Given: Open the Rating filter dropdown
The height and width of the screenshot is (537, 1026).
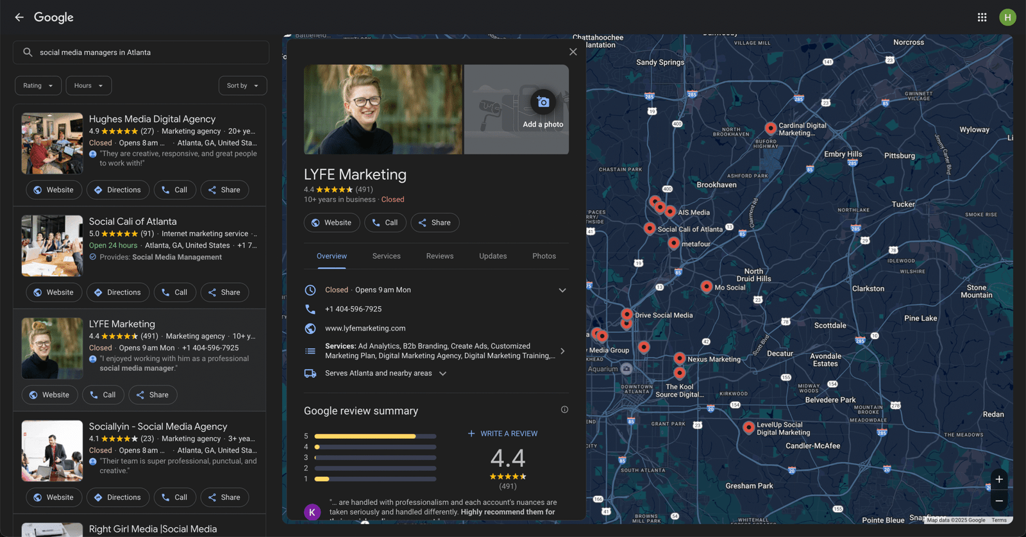Looking at the screenshot, I should tap(38, 86).
